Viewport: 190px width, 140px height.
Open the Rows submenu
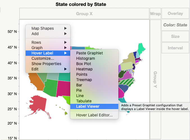(x=48, y=42)
